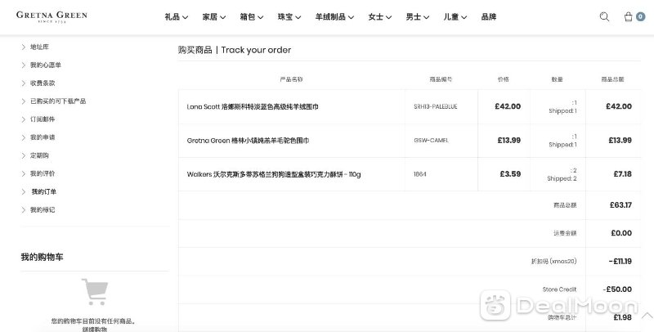Open the search magnifier icon

[604, 16]
